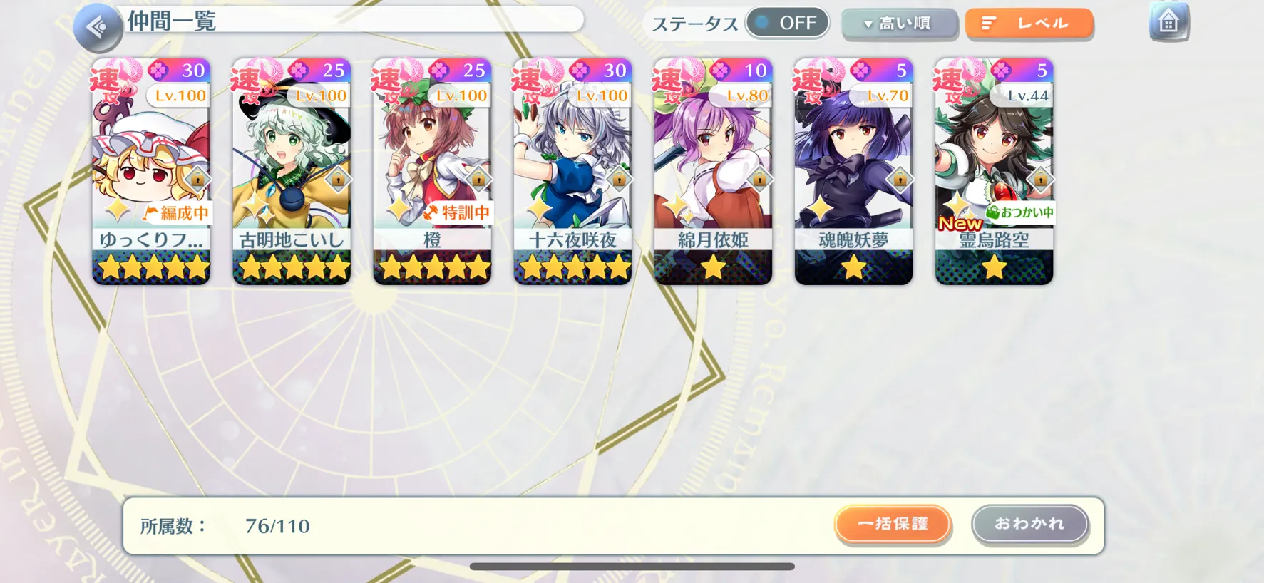Click the 一括保護 button
Image resolution: width=1264 pixels, height=583 pixels.
pyautogui.click(x=893, y=524)
